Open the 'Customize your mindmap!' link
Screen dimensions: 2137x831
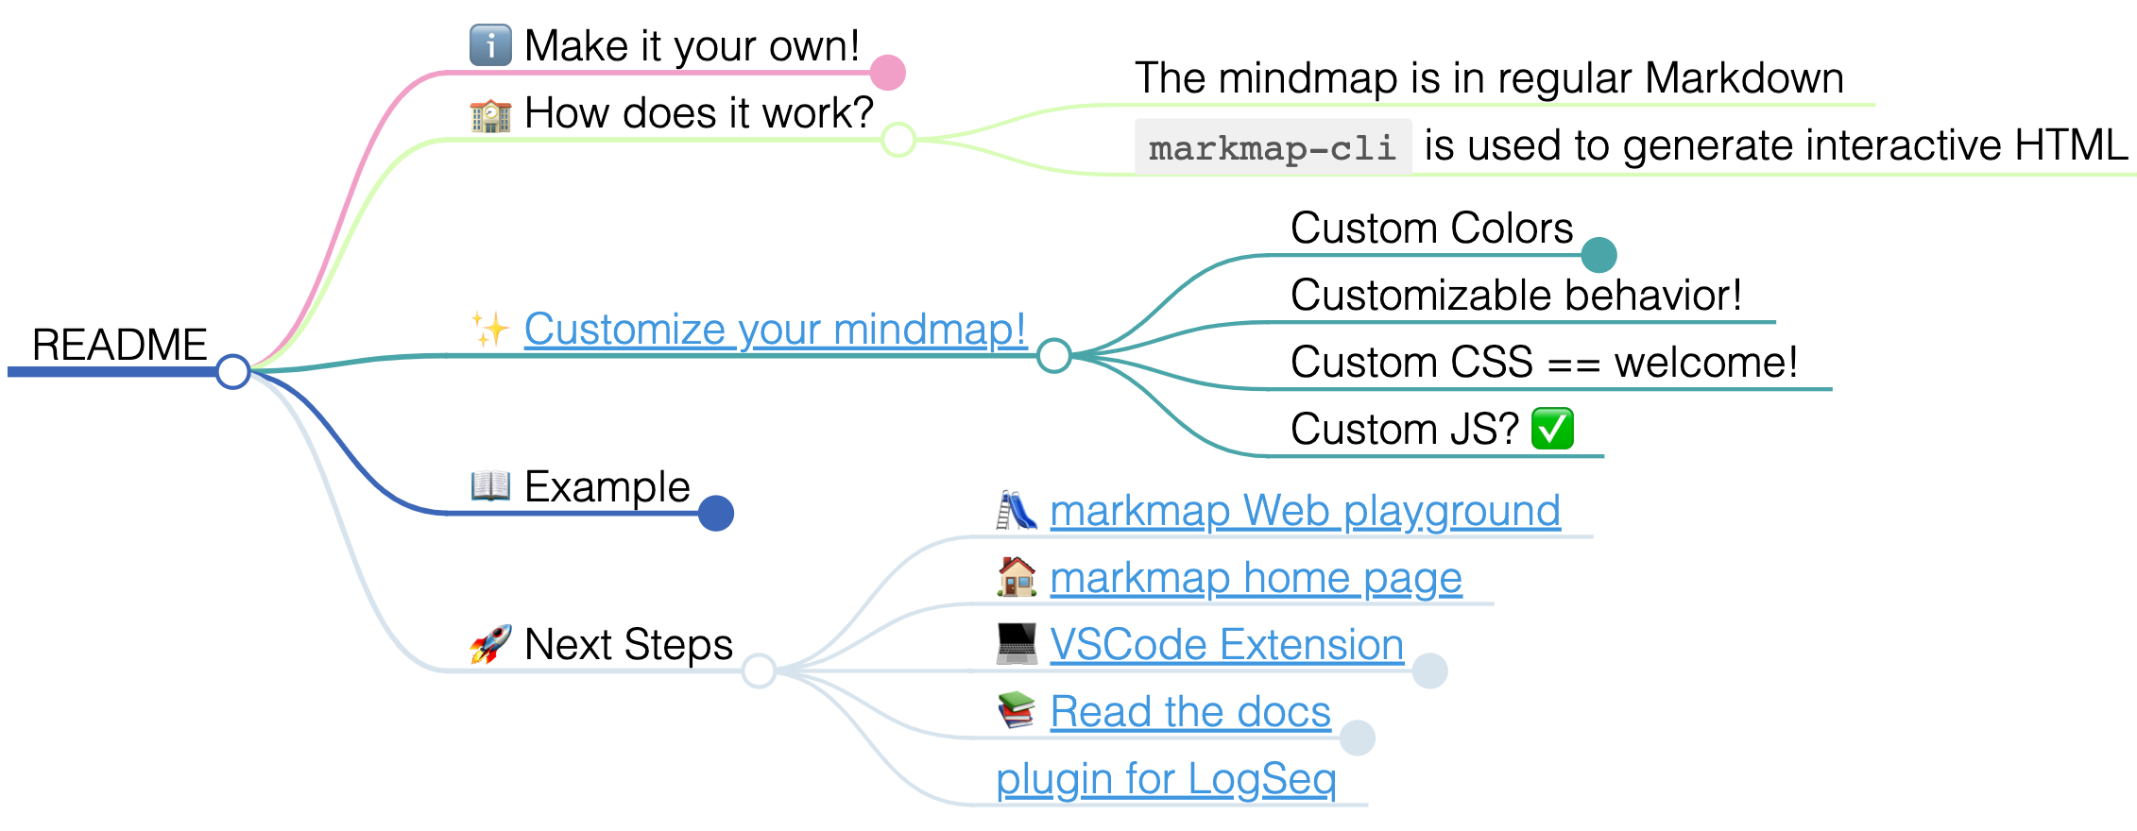(x=775, y=330)
